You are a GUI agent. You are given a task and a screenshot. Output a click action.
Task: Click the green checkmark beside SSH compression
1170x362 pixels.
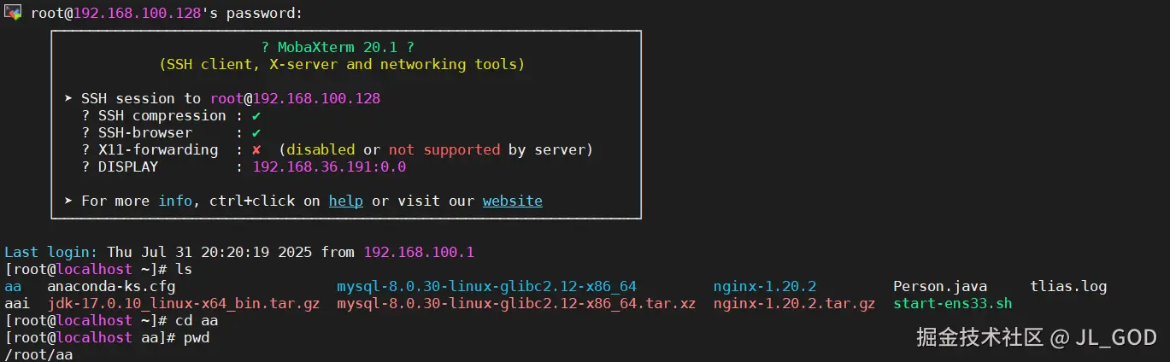256,115
